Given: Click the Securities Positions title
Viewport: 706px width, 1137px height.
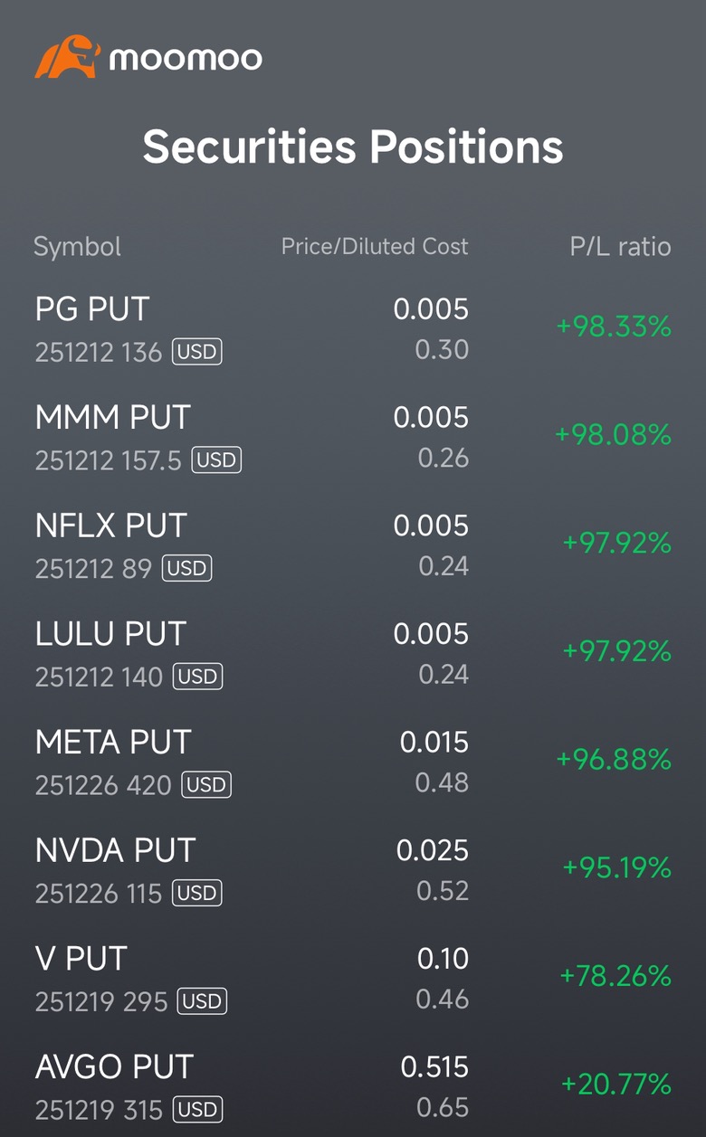Looking at the screenshot, I should (x=353, y=147).
